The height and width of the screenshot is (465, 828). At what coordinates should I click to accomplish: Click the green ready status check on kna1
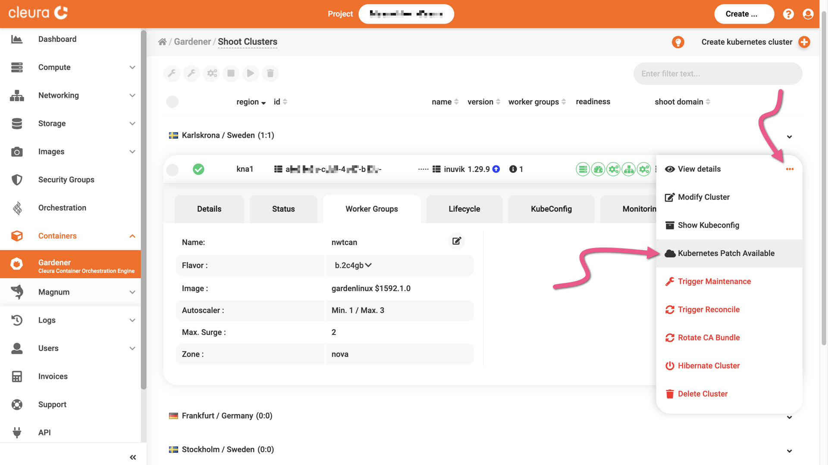pos(198,169)
